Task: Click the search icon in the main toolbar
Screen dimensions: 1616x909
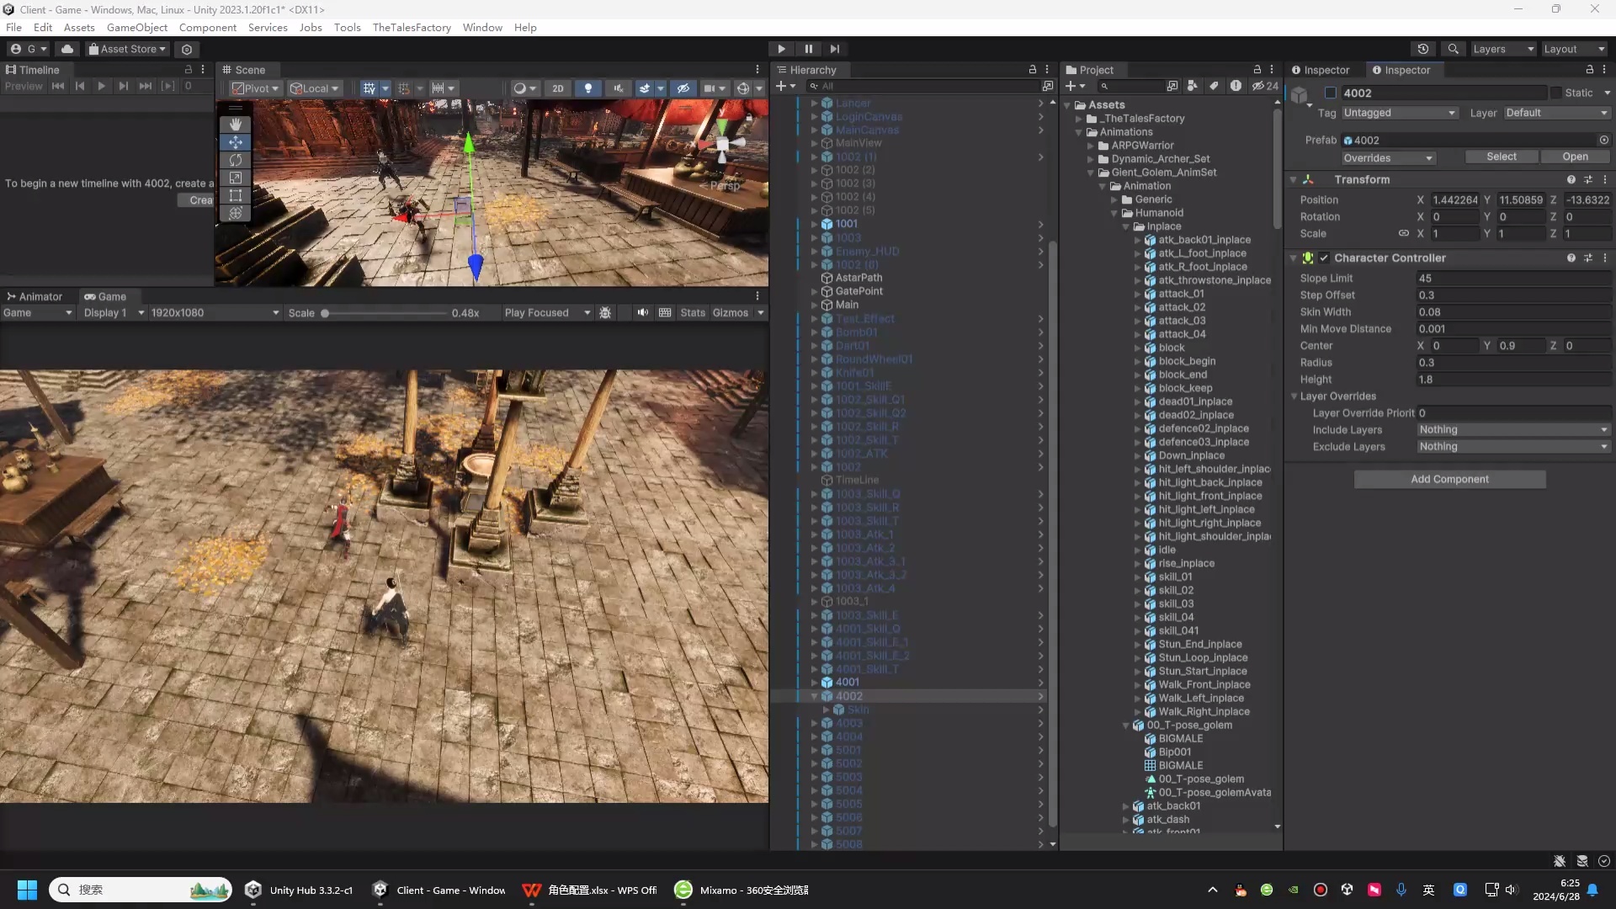Action: tap(1454, 49)
